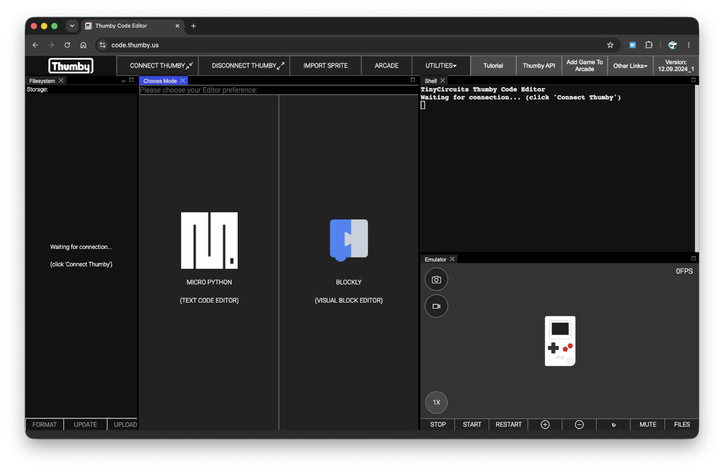
Task: Mute the emulator audio
Action: pyautogui.click(x=648, y=424)
